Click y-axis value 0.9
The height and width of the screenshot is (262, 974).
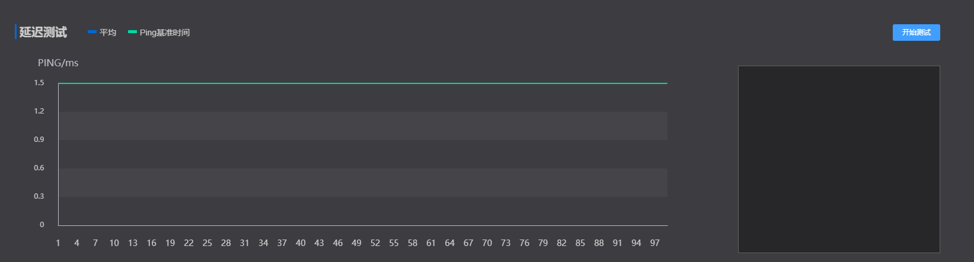(39, 140)
